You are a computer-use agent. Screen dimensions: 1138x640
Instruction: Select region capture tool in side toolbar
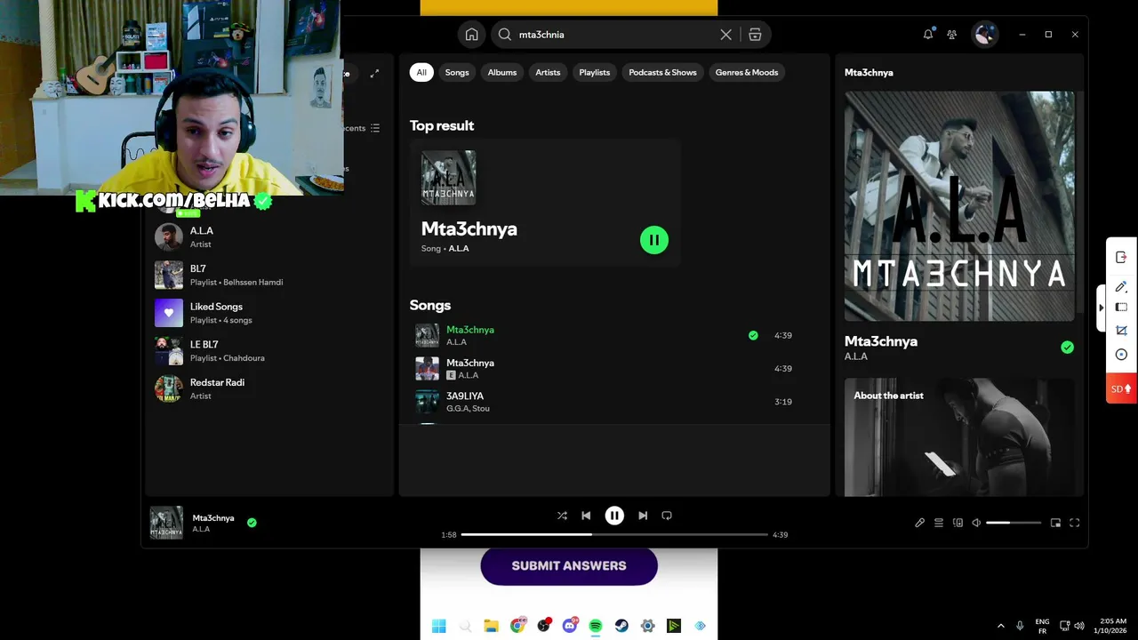1121,308
